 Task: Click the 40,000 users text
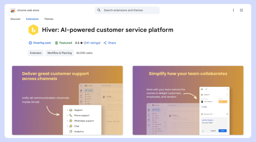point(84,53)
